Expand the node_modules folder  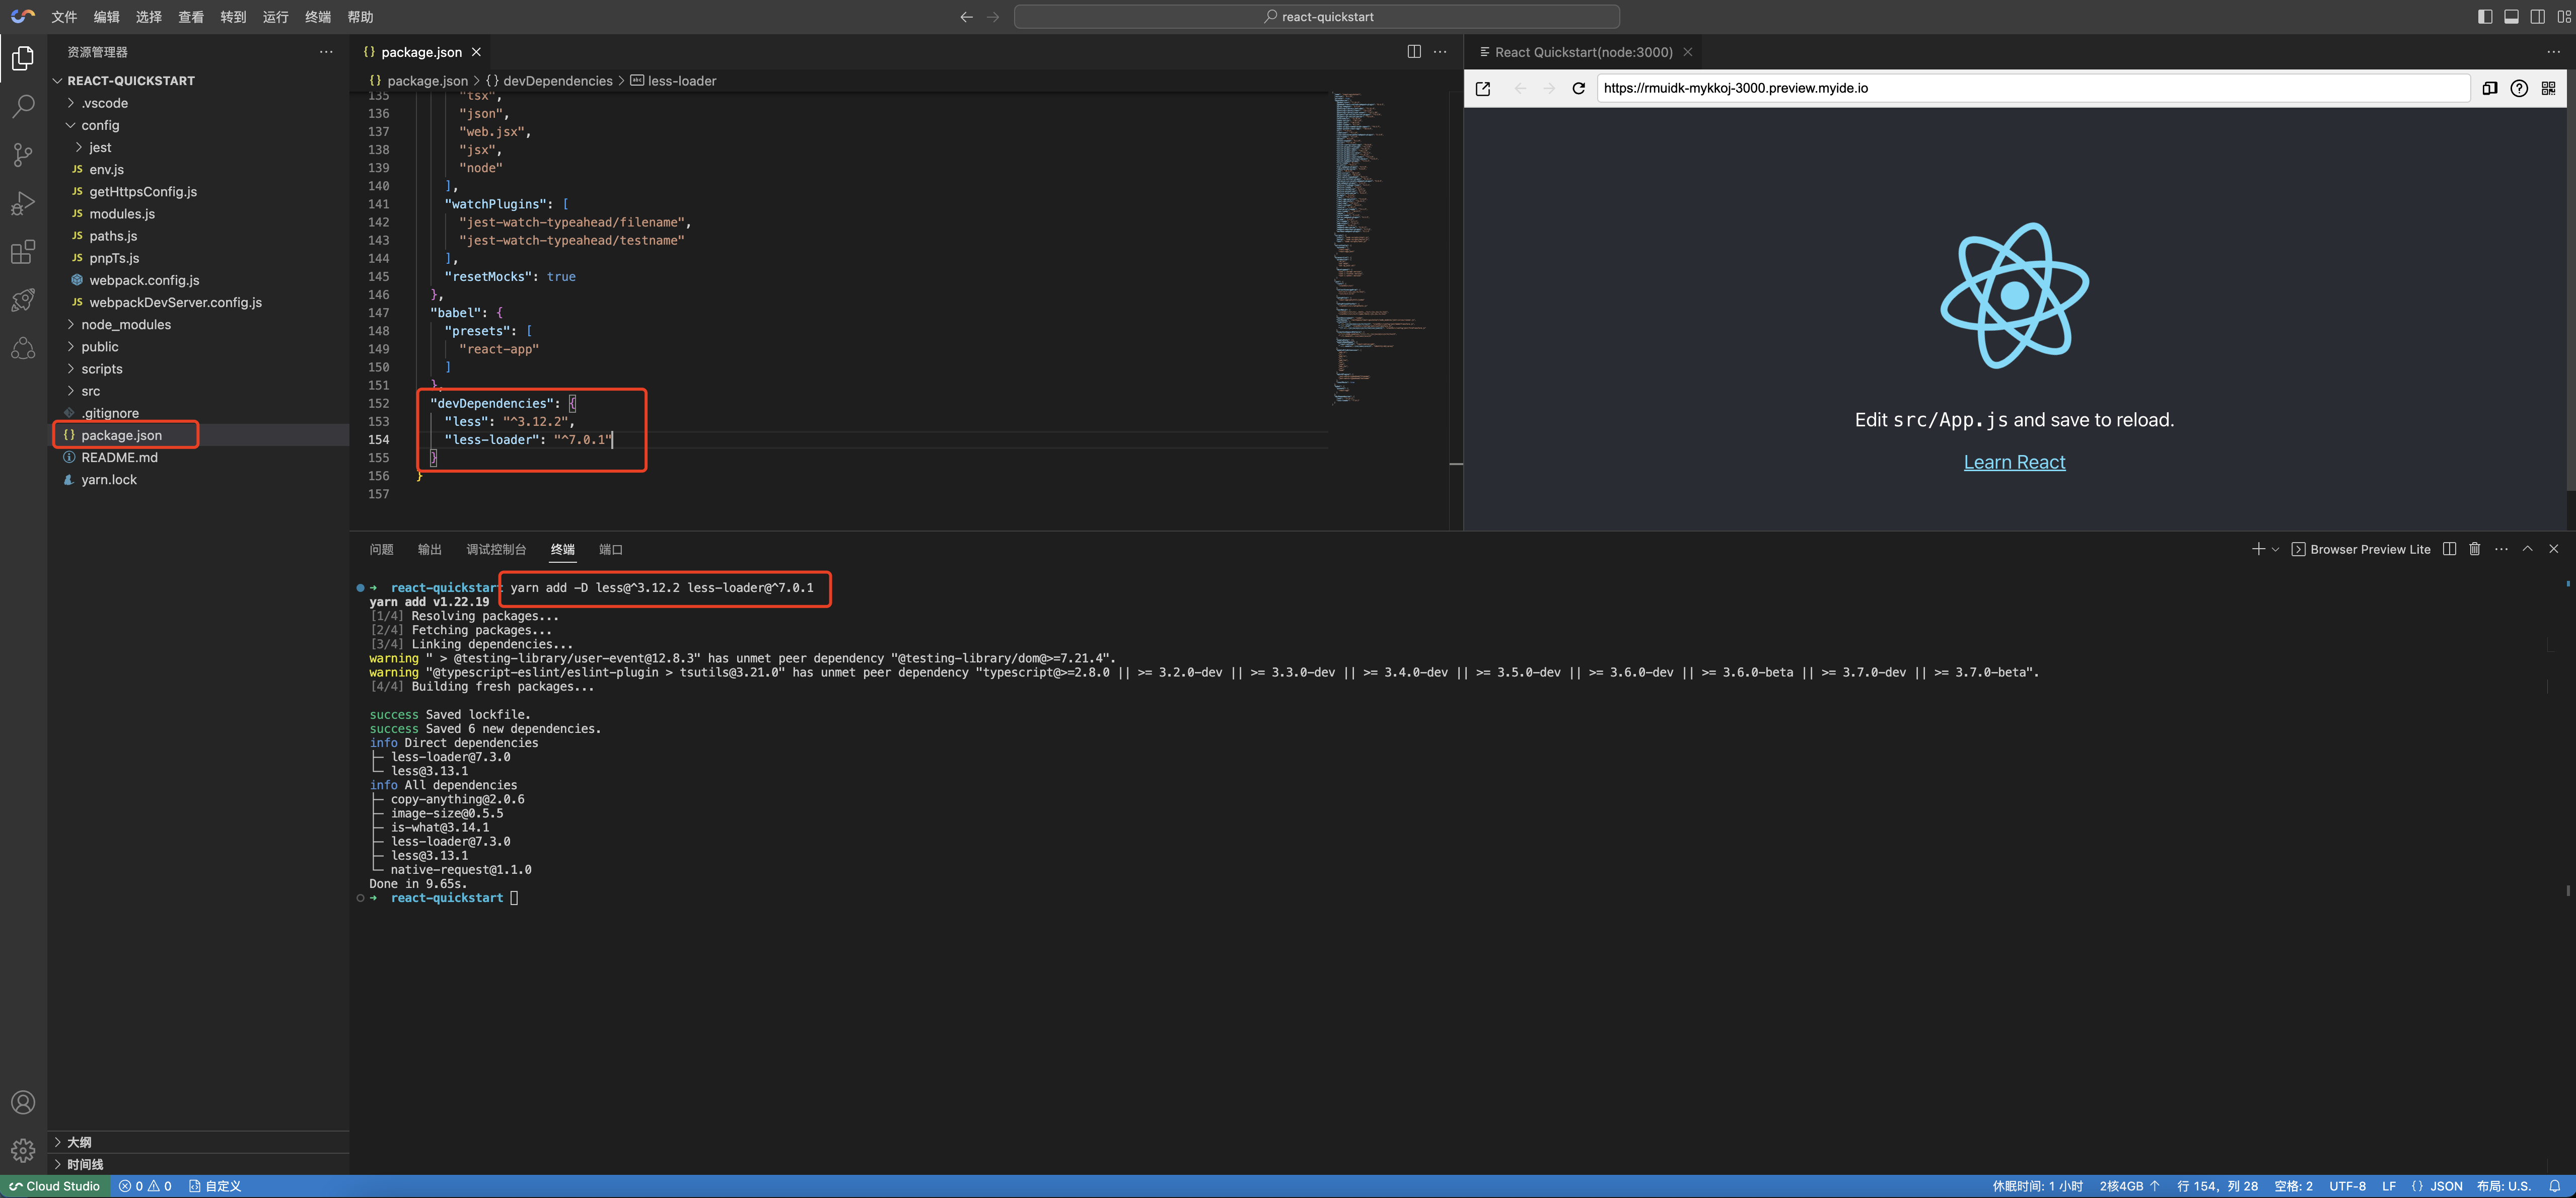pyautogui.click(x=126, y=324)
